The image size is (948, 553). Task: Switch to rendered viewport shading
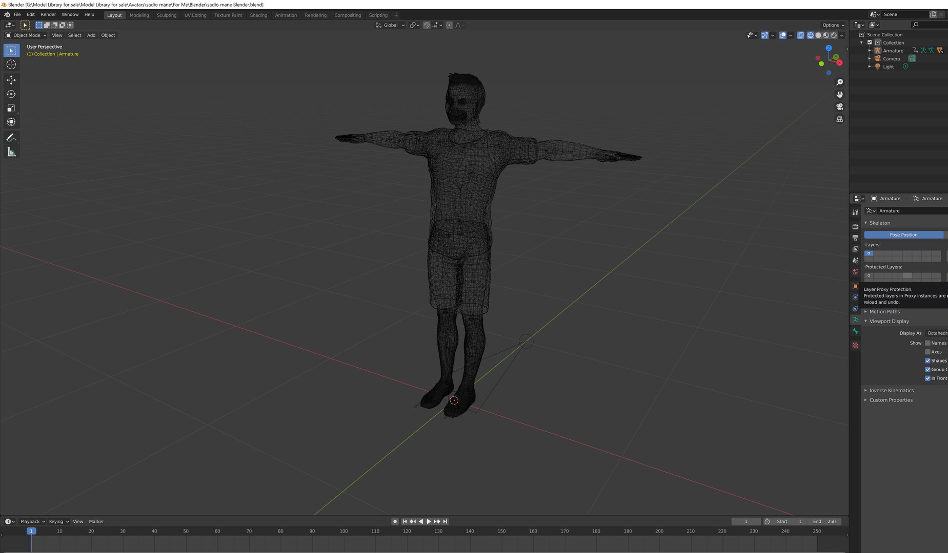[834, 35]
